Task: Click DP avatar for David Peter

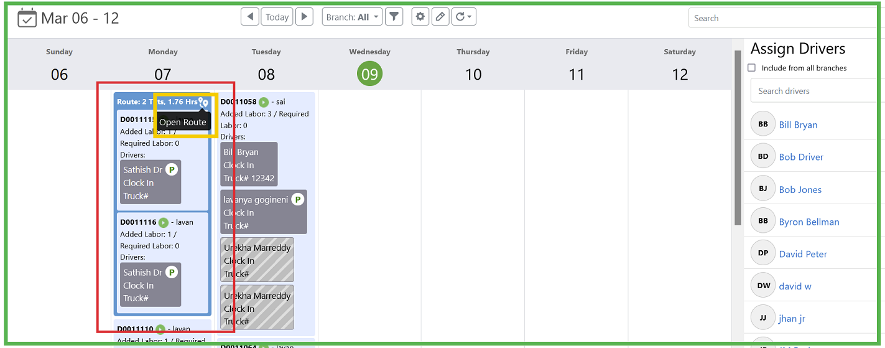Action: pyautogui.click(x=763, y=253)
